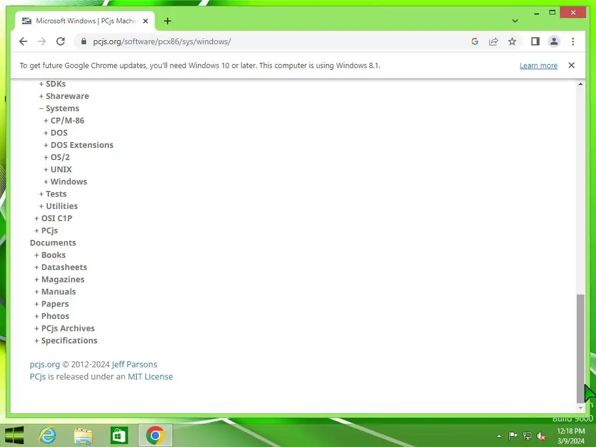Image resolution: width=596 pixels, height=447 pixels.
Task: Click the scrollbar down arrow
Action: tap(580, 408)
